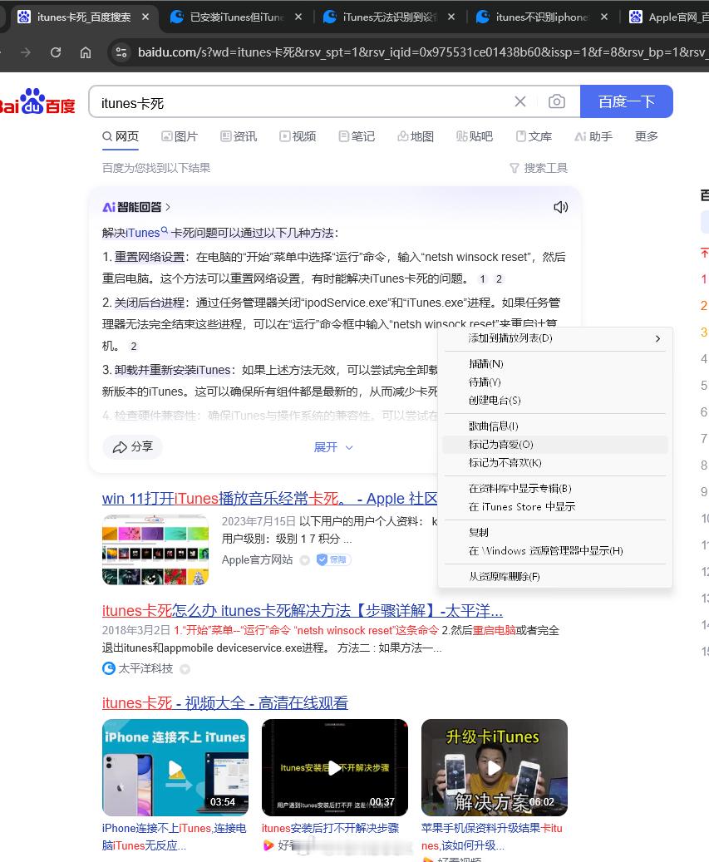Viewport: 709px width, 862px height.
Task: Choose 从资源库删除(F) menu item
Action: coord(555,576)
